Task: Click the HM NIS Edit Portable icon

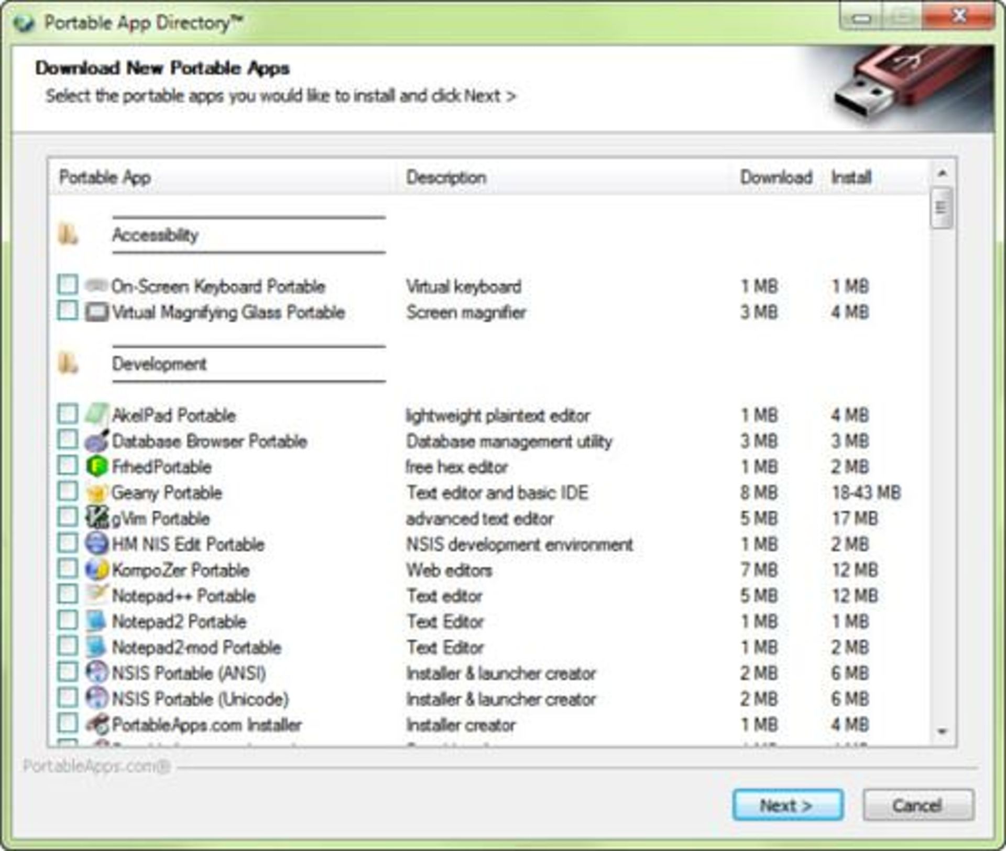Action: click(x=96, y=543)
